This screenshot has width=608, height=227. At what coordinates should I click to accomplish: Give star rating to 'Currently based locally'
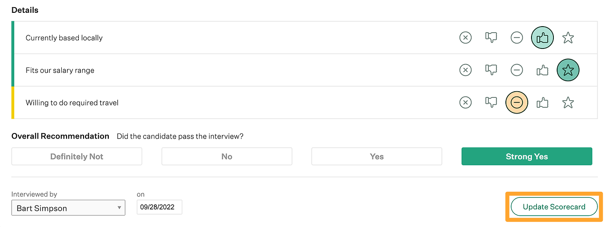tap(568, 38)
